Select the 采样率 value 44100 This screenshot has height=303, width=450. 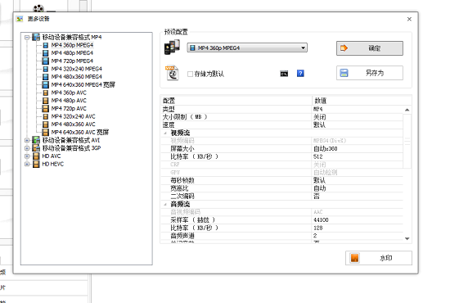[321, 220]
